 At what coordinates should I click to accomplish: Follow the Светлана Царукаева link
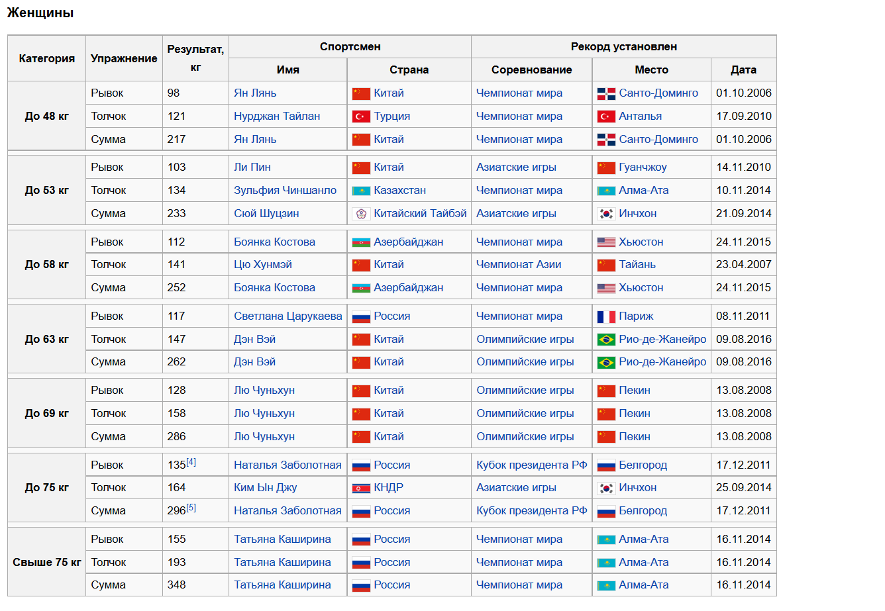coord(288,316)
